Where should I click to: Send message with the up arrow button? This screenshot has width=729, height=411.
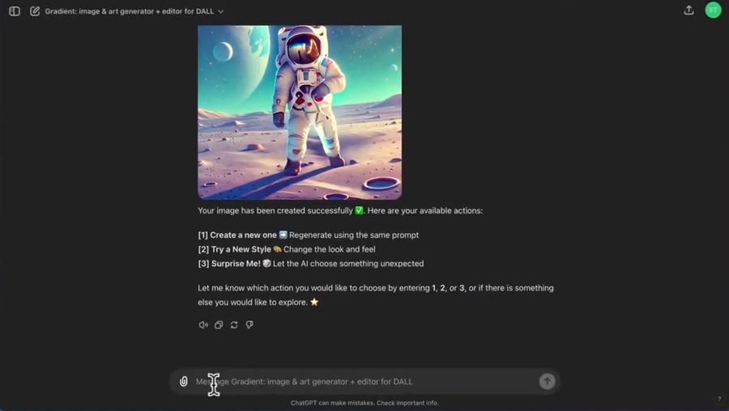tap(548, 381)
